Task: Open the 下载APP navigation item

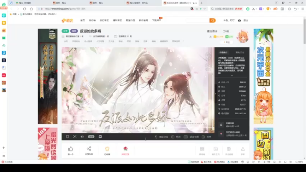Action: pyautogui.click(x=156, y=21)
